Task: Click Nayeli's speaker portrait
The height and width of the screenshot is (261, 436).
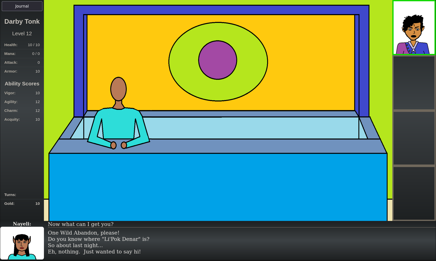Action: point(22,243)
